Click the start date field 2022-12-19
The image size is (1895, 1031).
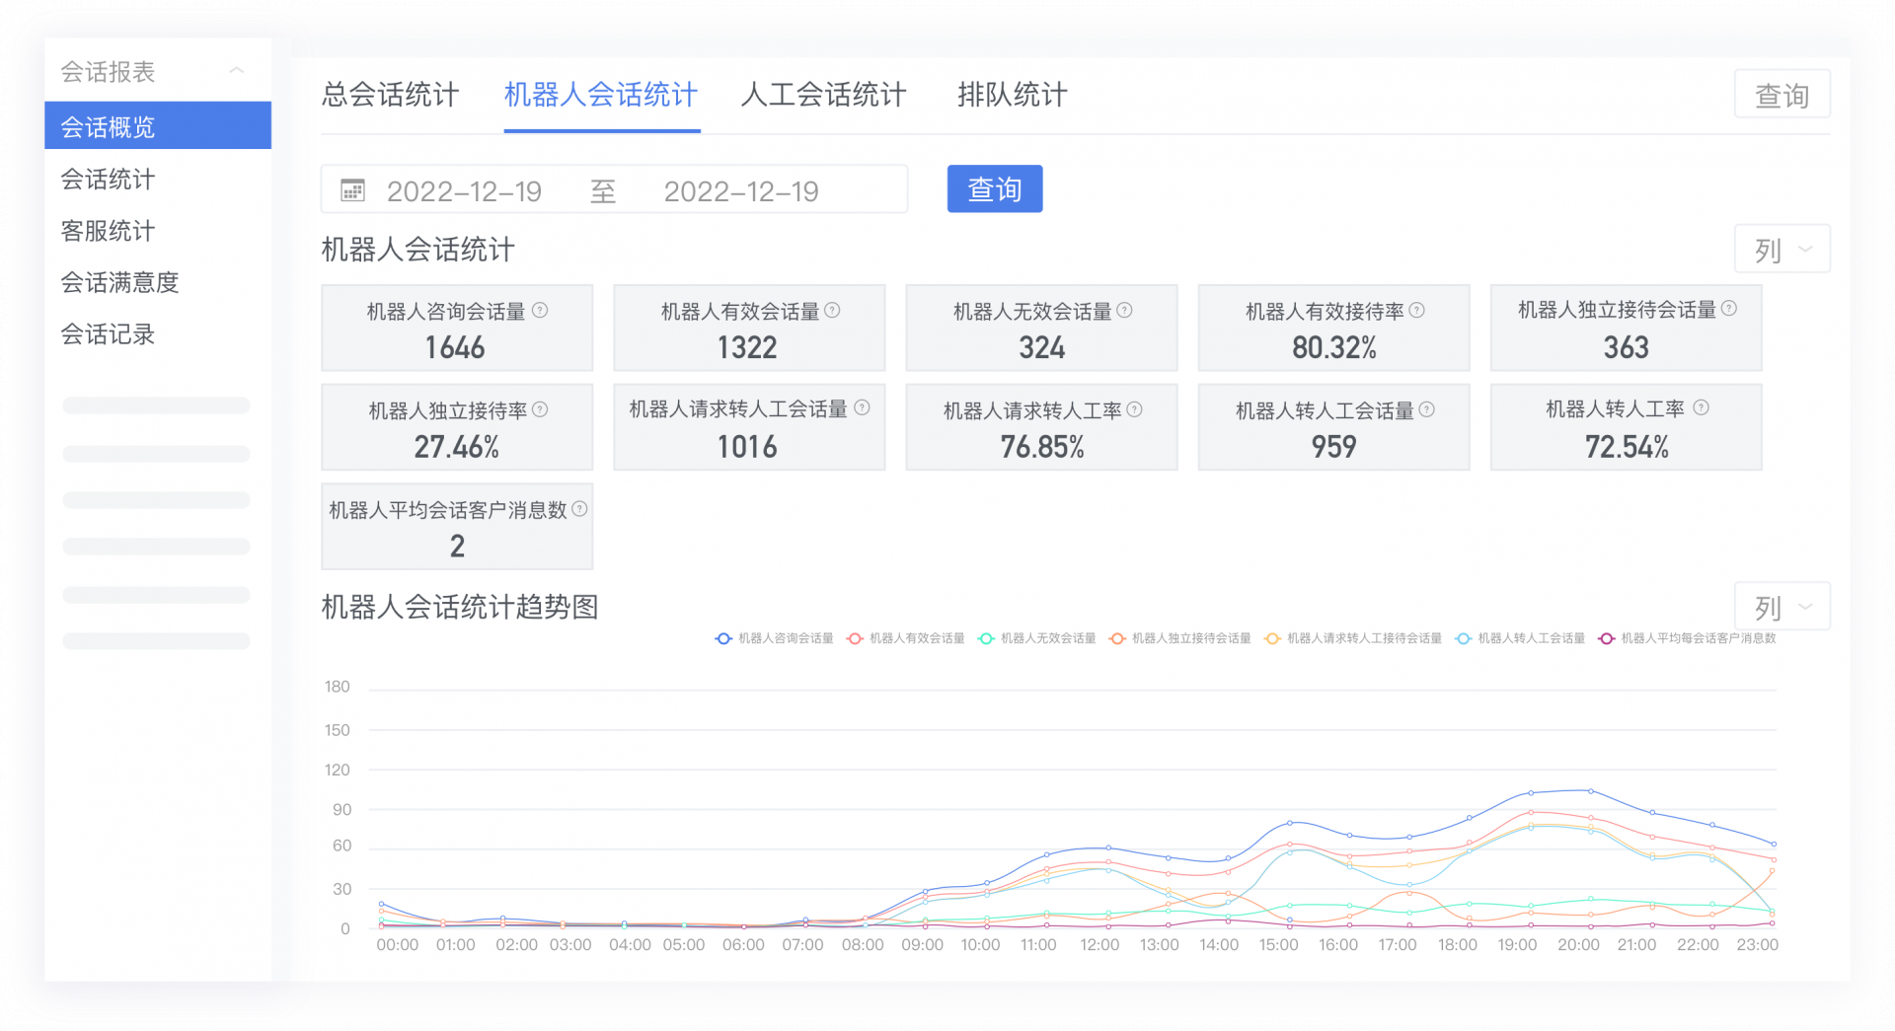464,191
